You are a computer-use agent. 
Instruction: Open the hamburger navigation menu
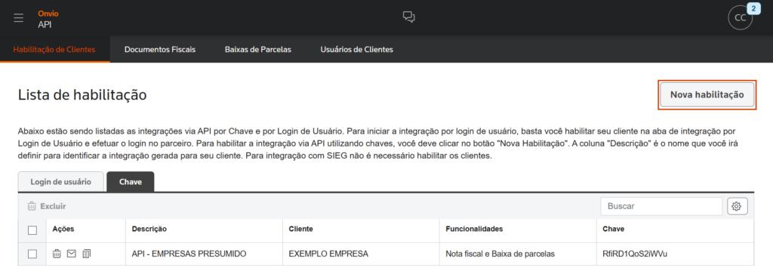pyautogui.click(x=19, y=18)
